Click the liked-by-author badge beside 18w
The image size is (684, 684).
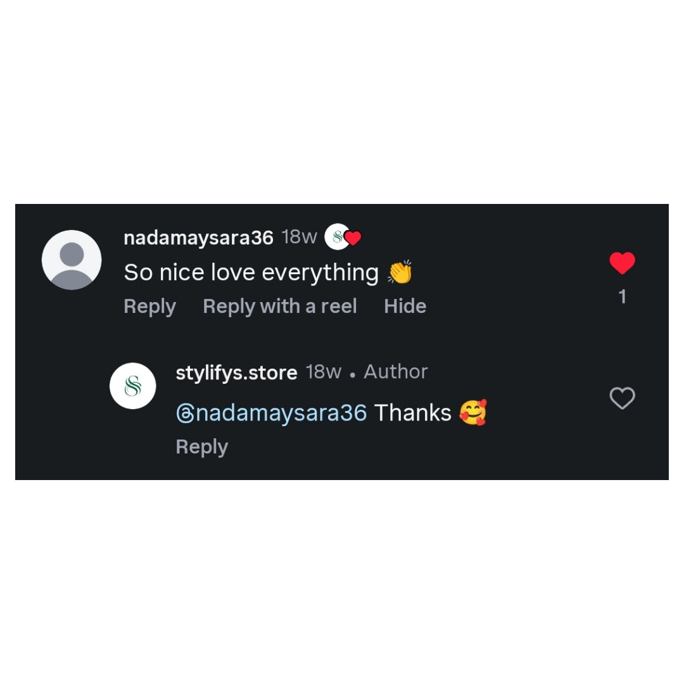343,237
